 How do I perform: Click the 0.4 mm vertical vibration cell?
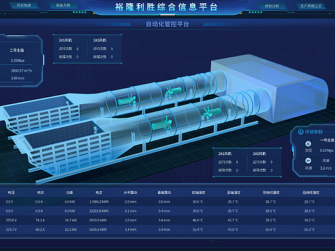point(164,211)
